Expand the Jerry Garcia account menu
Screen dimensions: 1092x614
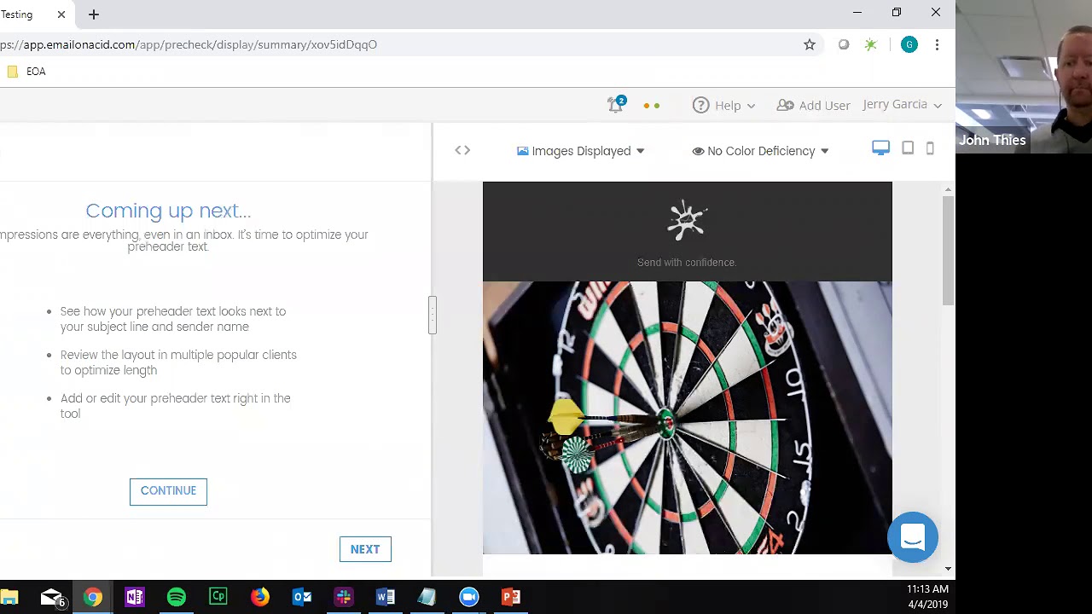point(902,104)
